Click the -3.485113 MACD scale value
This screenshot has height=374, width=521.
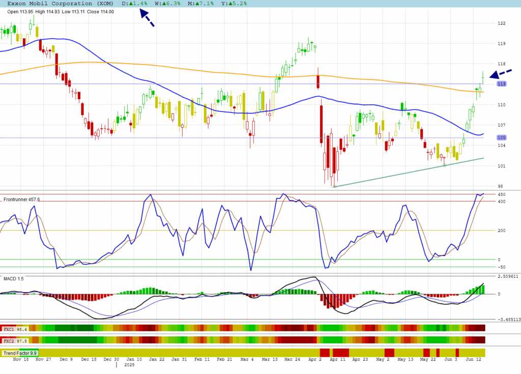pos(509,320)
